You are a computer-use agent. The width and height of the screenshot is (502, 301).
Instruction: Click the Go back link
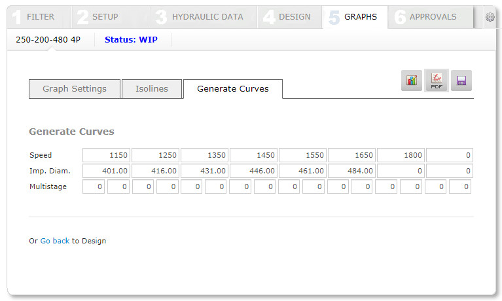pyautogui.click(x=55, y=241)
